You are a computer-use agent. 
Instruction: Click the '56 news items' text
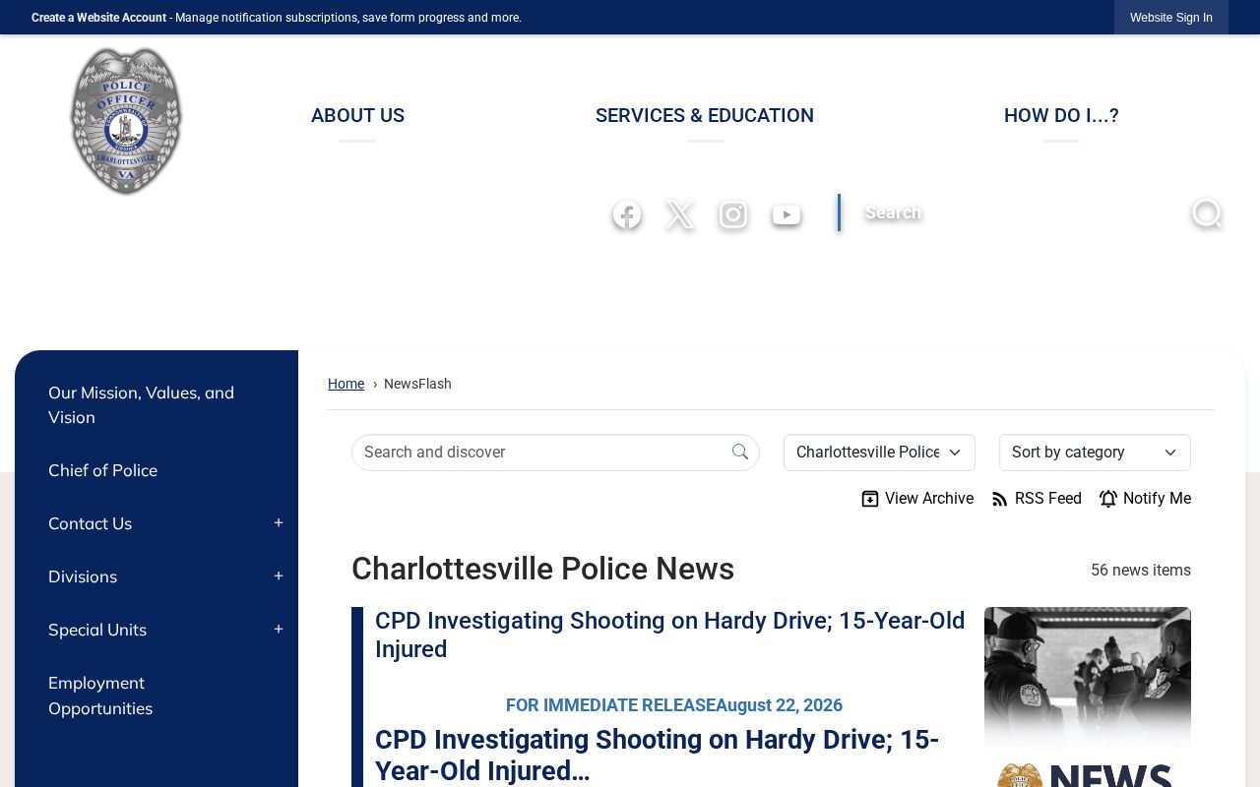[1141, 571]
